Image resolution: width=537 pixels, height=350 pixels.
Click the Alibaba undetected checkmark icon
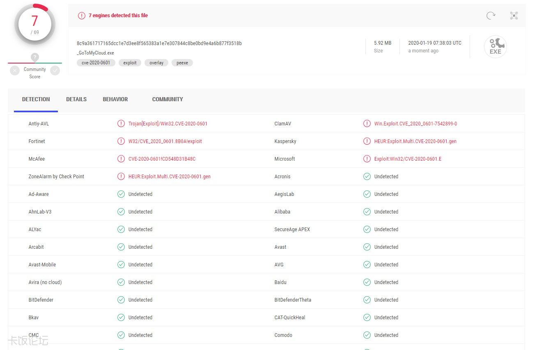click(x=367, y=211)
